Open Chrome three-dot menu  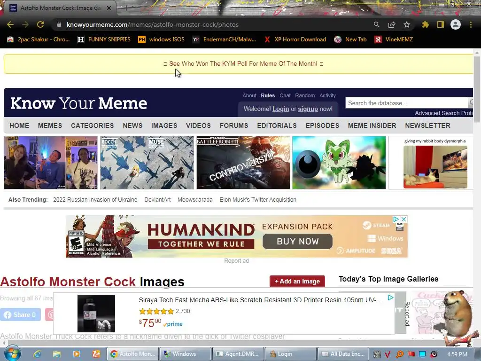(471, 24)
